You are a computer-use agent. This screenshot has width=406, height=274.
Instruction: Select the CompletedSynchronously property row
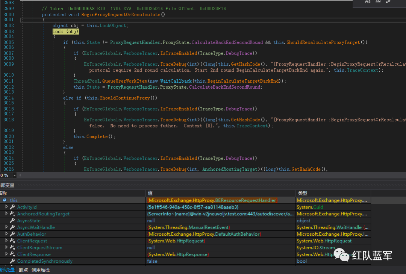[185, 261]
